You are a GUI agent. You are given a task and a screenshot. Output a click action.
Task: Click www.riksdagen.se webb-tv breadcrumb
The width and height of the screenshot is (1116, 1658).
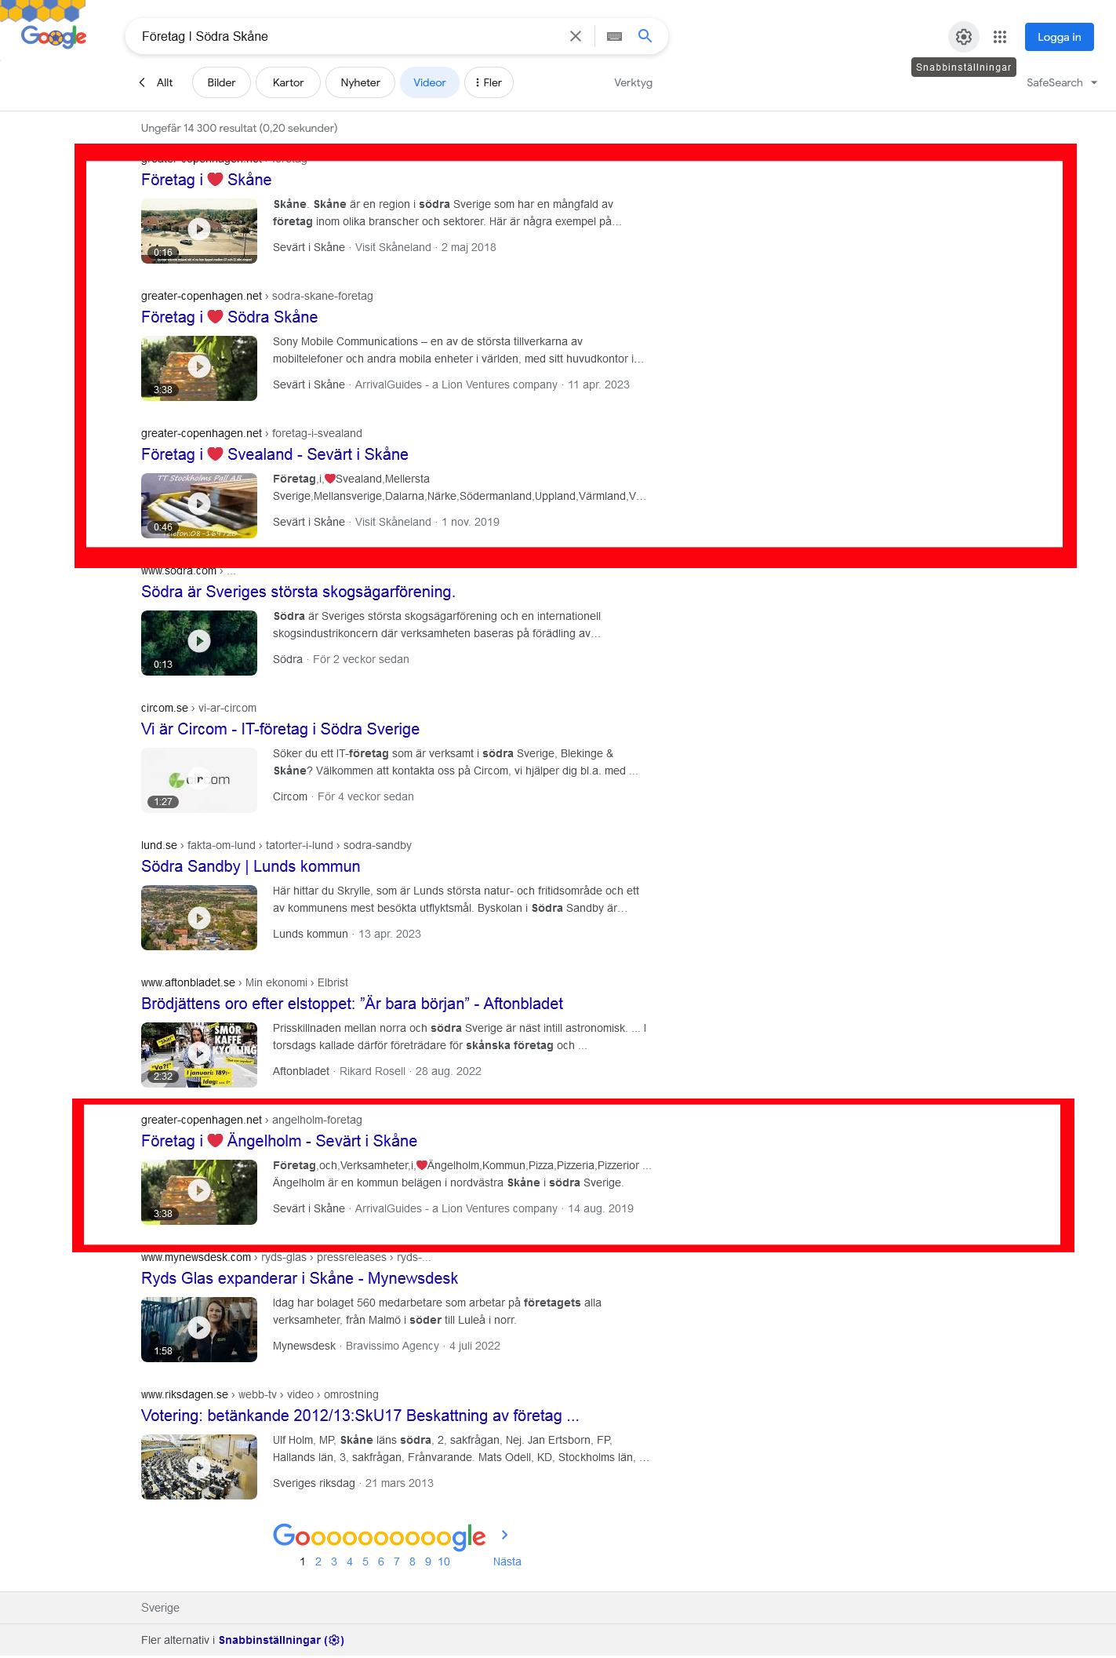(260, 1394)
